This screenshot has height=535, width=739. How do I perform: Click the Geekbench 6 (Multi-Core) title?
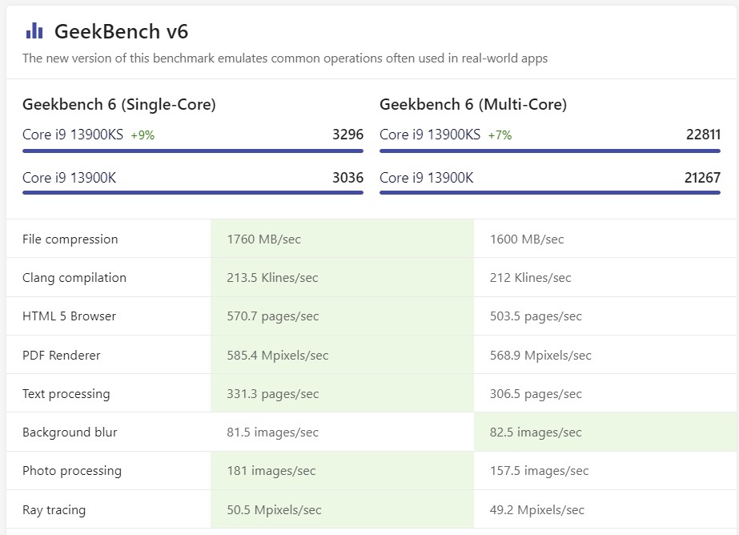click(x=473, y=104)
